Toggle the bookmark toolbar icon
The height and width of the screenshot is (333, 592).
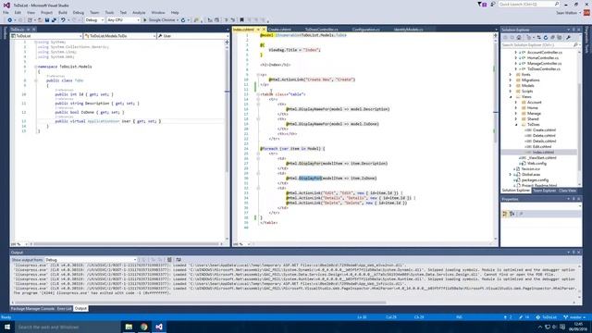click(241, 20)
